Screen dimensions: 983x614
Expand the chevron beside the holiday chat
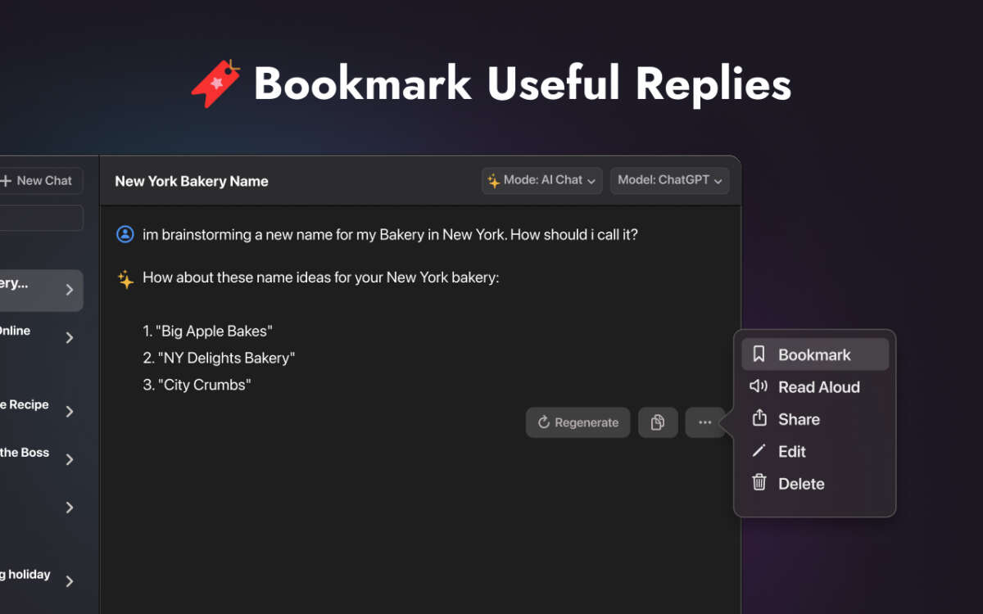tap(70, 580)
